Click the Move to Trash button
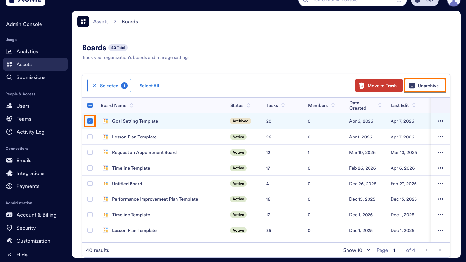466x262 pixels. click(379, 85)
